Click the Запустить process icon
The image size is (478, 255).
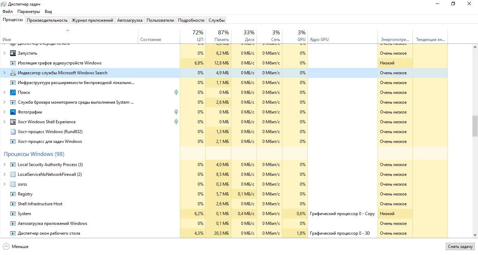click(x=13, y=53)
